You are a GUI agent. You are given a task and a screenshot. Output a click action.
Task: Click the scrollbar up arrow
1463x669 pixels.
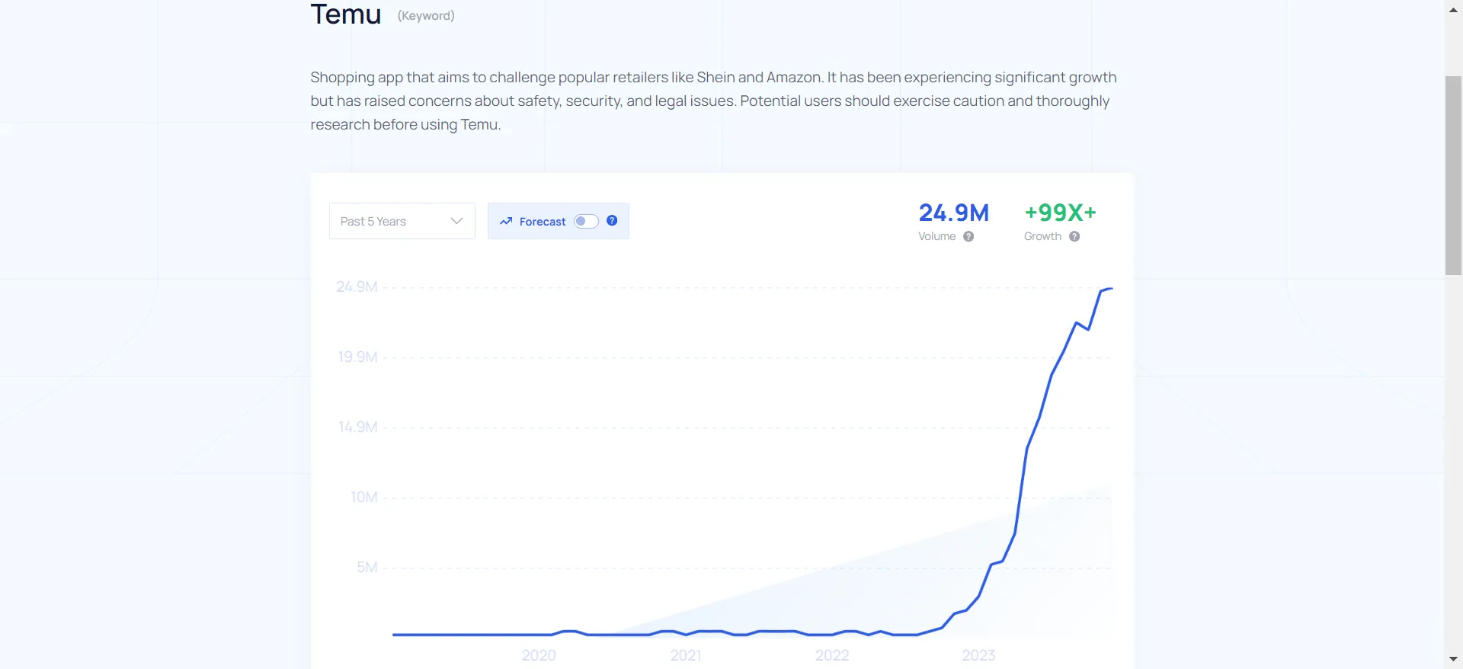tap(1454, 8)
